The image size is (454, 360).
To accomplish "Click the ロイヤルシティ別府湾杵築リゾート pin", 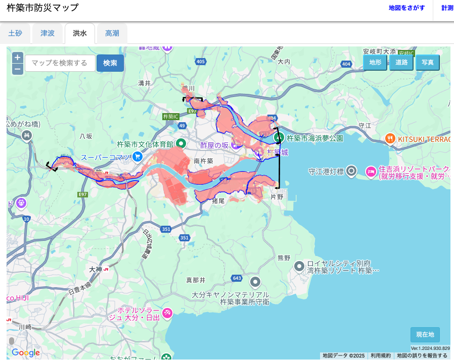I will click(299, 266).
